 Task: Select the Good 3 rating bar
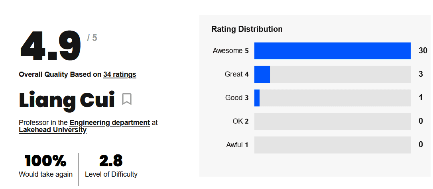click(332, 98)
